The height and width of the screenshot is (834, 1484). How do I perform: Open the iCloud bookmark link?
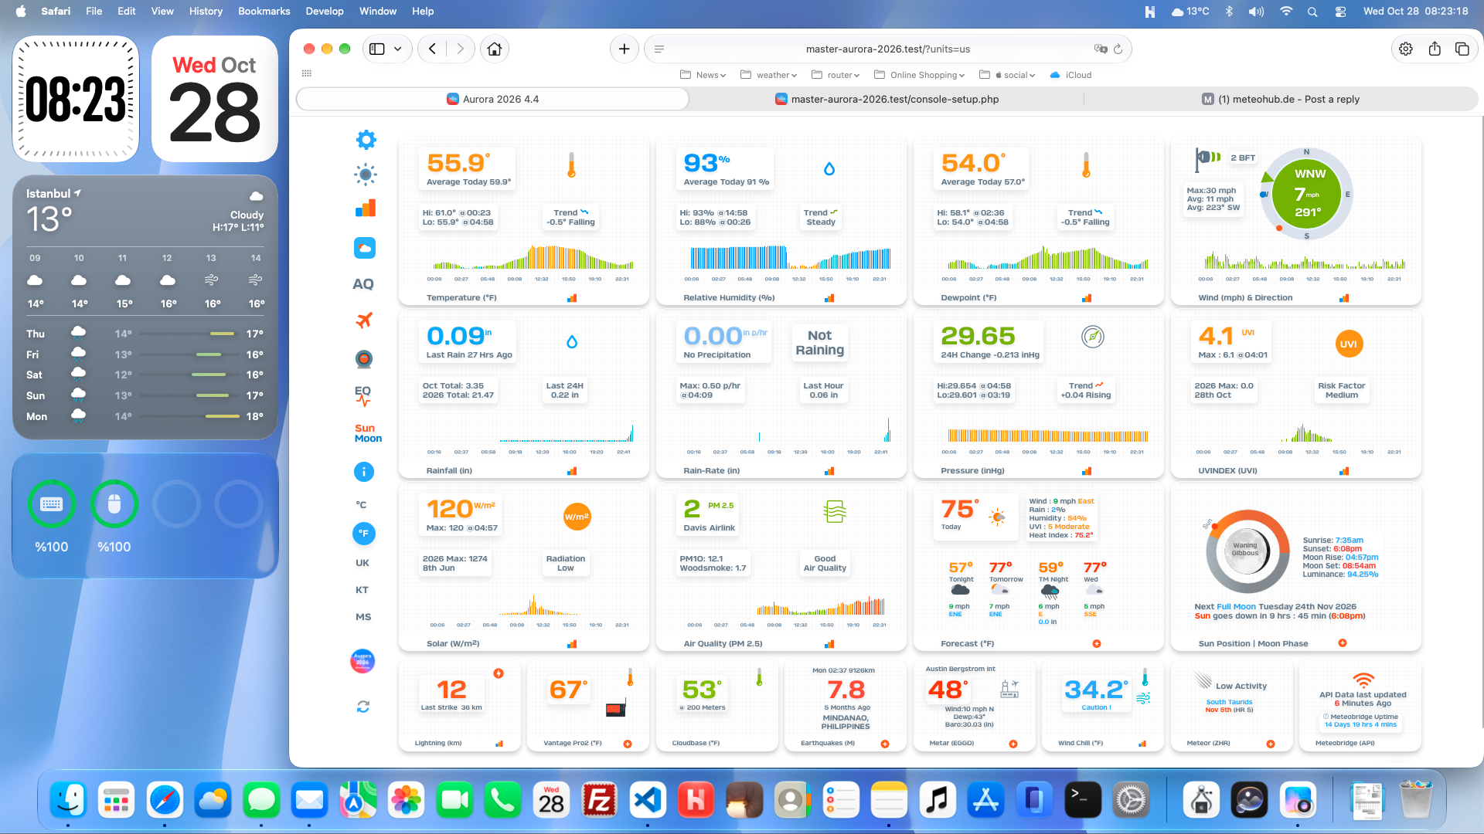[x=1070, y=75]
